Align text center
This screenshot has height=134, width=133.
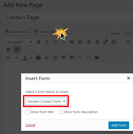point(89,42)
